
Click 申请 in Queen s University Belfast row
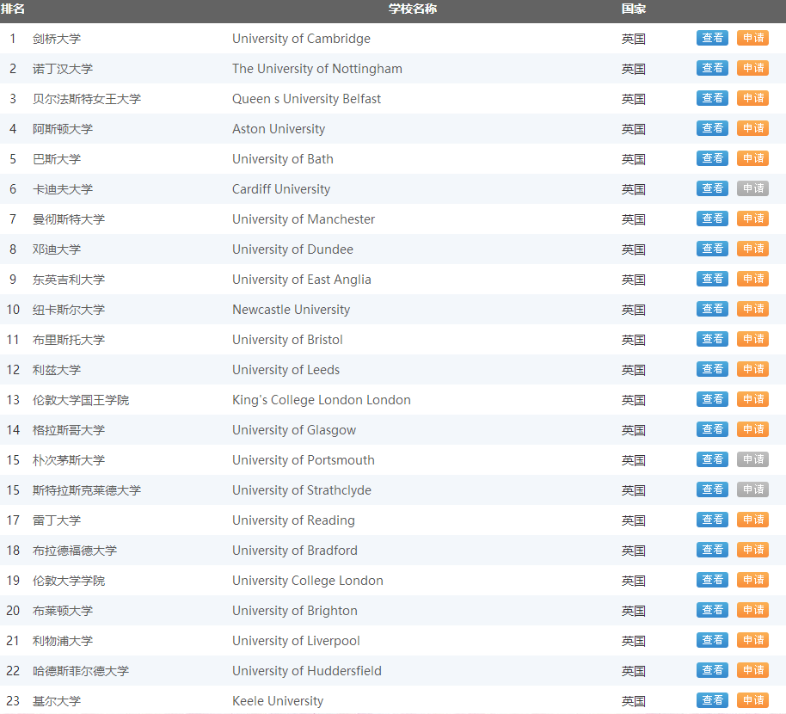pyautogui.click(x=753, y=98)
